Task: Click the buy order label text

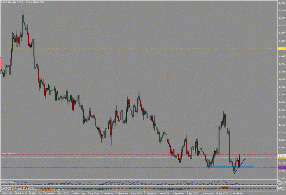Action: pos(9,153)
